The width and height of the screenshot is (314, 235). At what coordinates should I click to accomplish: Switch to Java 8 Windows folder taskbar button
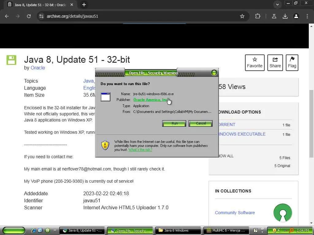pyautogui.click(x=178, y=230)
